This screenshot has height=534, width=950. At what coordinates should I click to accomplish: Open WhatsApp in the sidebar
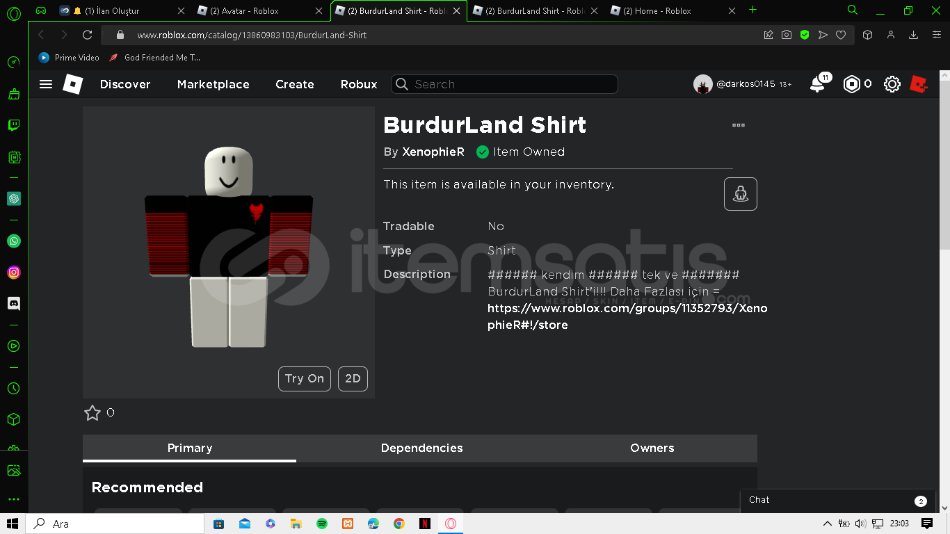(x=13, y=241)
